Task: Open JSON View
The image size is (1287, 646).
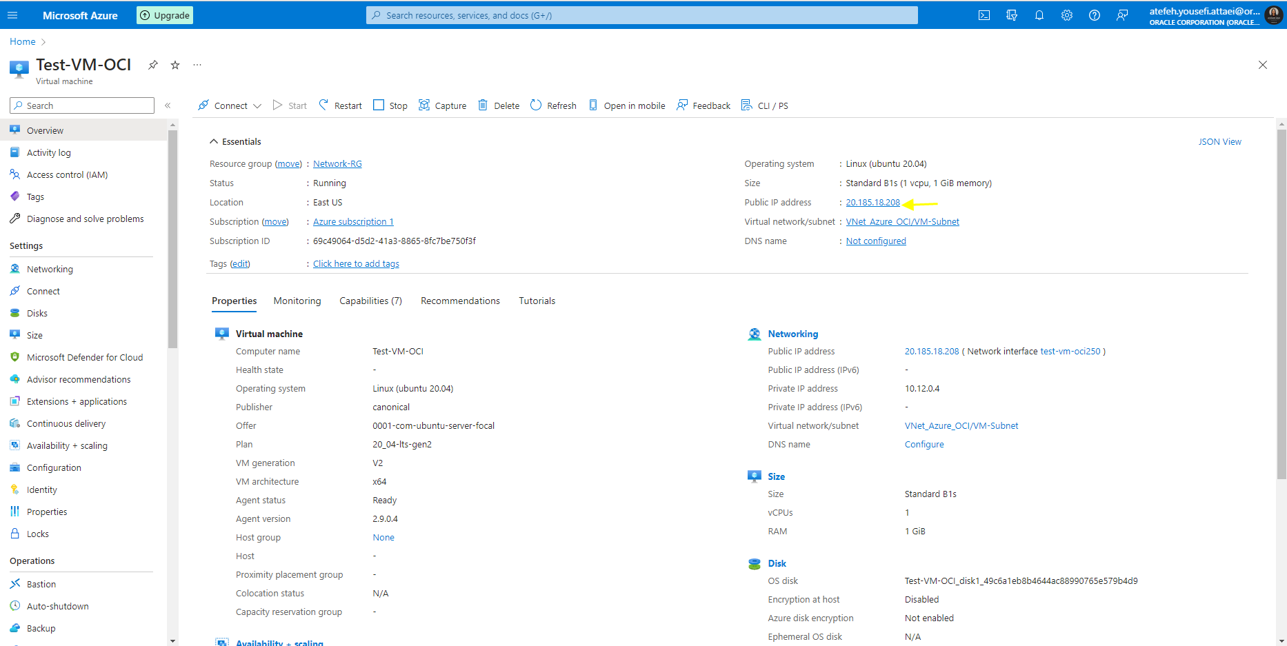Action: click(x=1219, y=141)
